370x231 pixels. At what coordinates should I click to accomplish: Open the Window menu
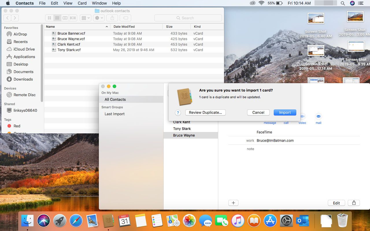point(99,3)
